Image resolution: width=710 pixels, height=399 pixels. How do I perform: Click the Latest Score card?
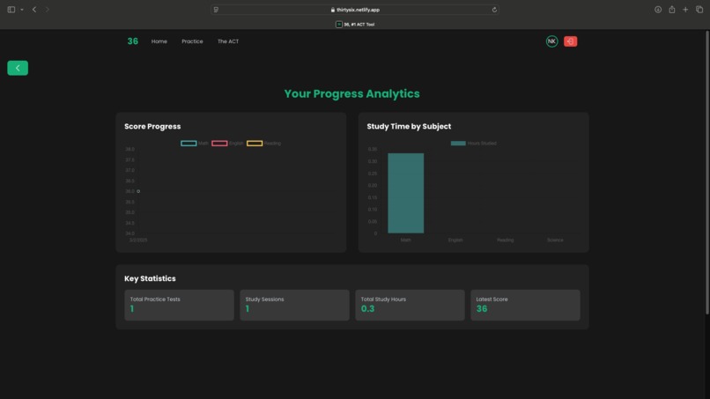tap(525, 306)
